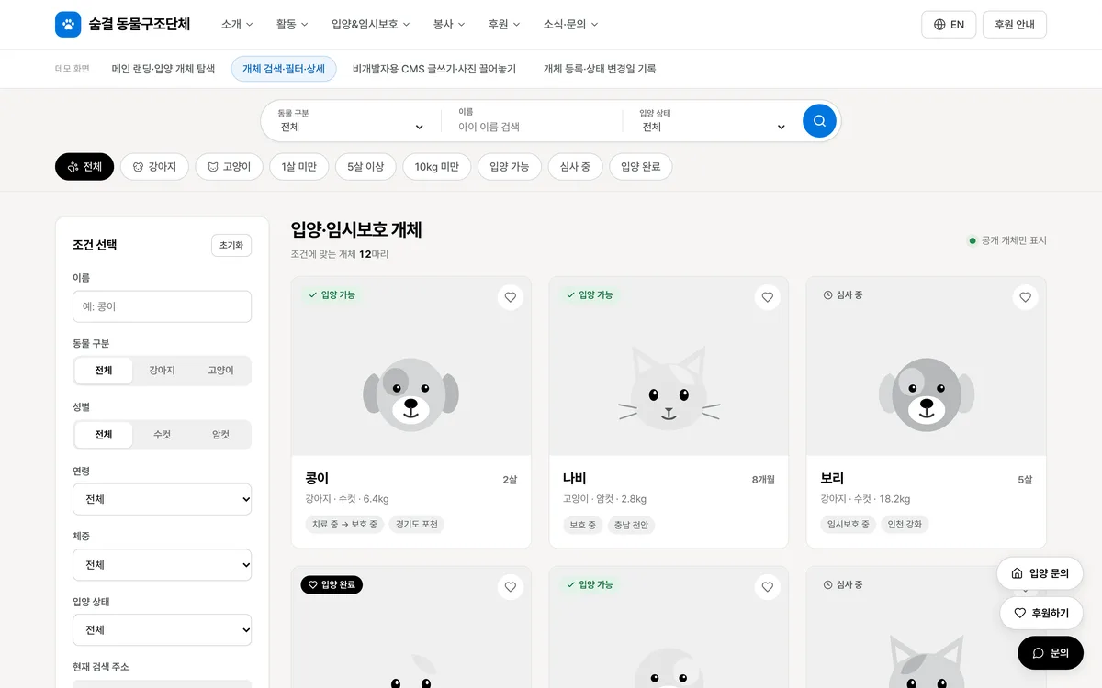Select 강아지 in sidebar 동물 구분 segment
The height and width of the screenshot is (688, 1102).
162,371
